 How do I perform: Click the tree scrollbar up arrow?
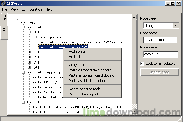[134, 17]
